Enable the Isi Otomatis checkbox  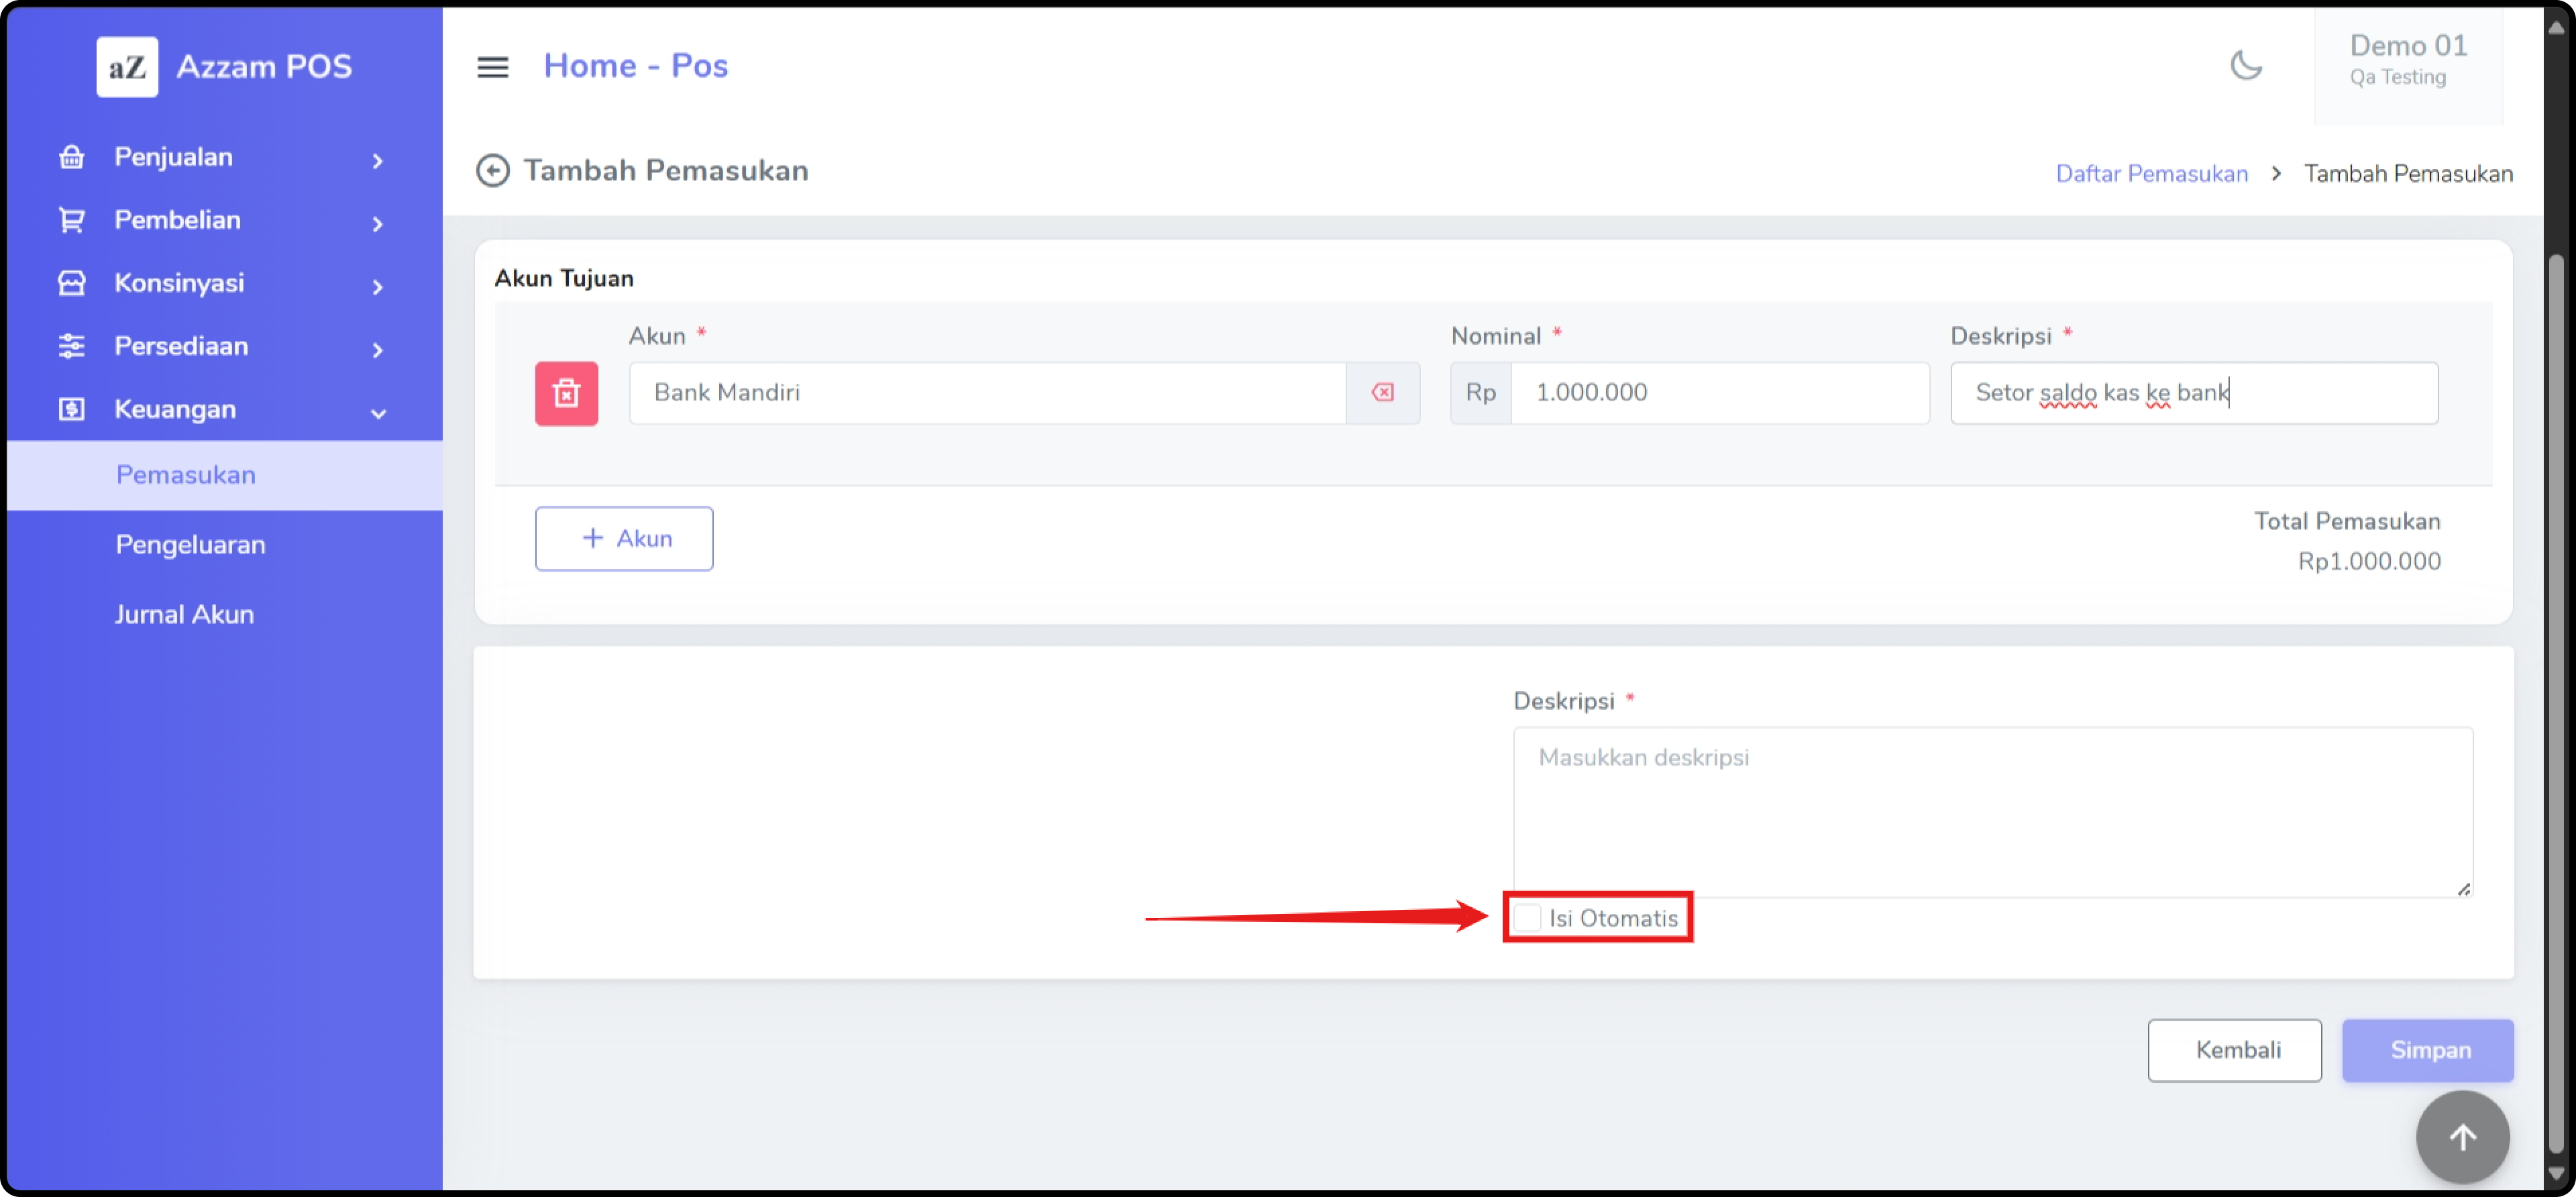pos(1527,918)
